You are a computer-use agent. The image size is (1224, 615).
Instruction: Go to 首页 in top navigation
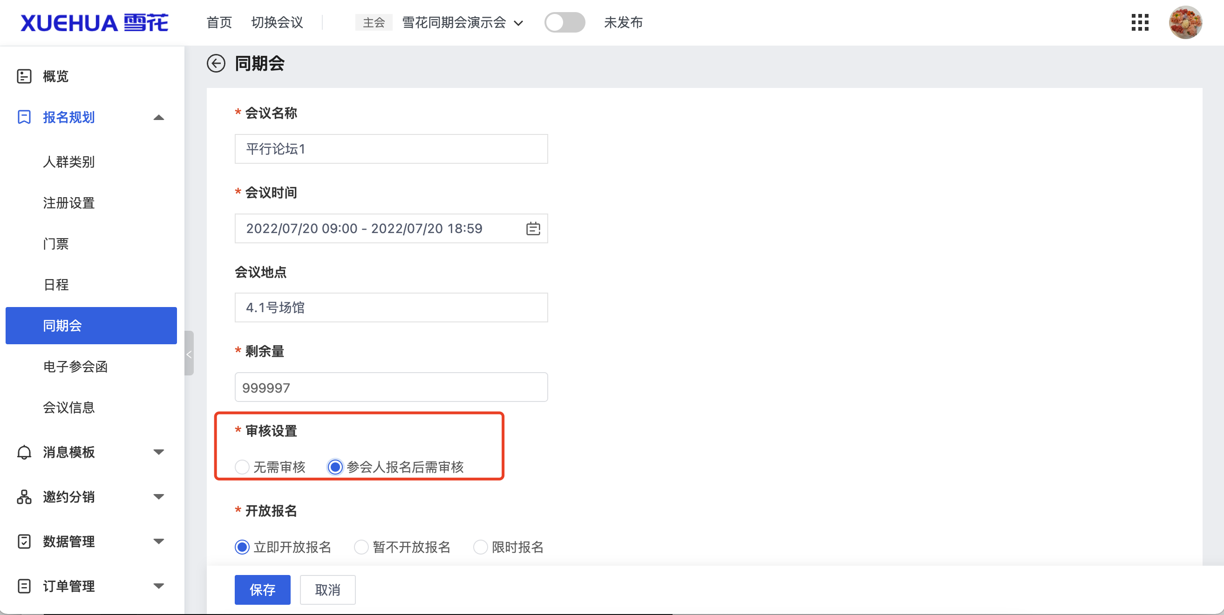coord(219,22)
